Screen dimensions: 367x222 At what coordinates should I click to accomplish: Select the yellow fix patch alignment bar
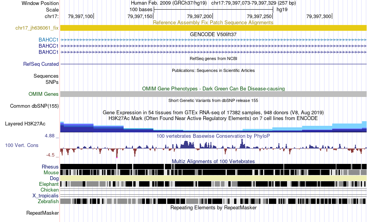coord(213,28)
